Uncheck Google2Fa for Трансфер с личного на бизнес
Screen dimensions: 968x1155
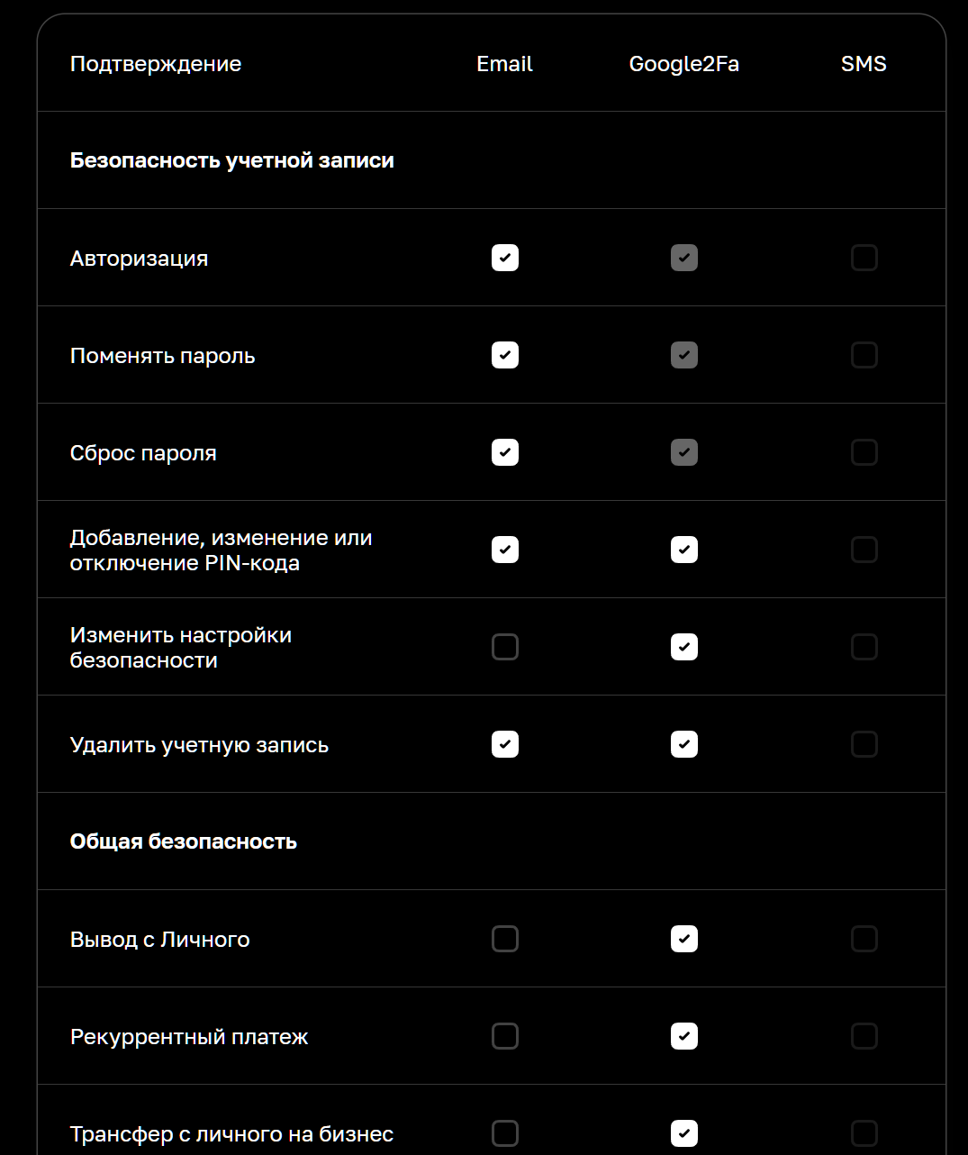point(684,1133)
